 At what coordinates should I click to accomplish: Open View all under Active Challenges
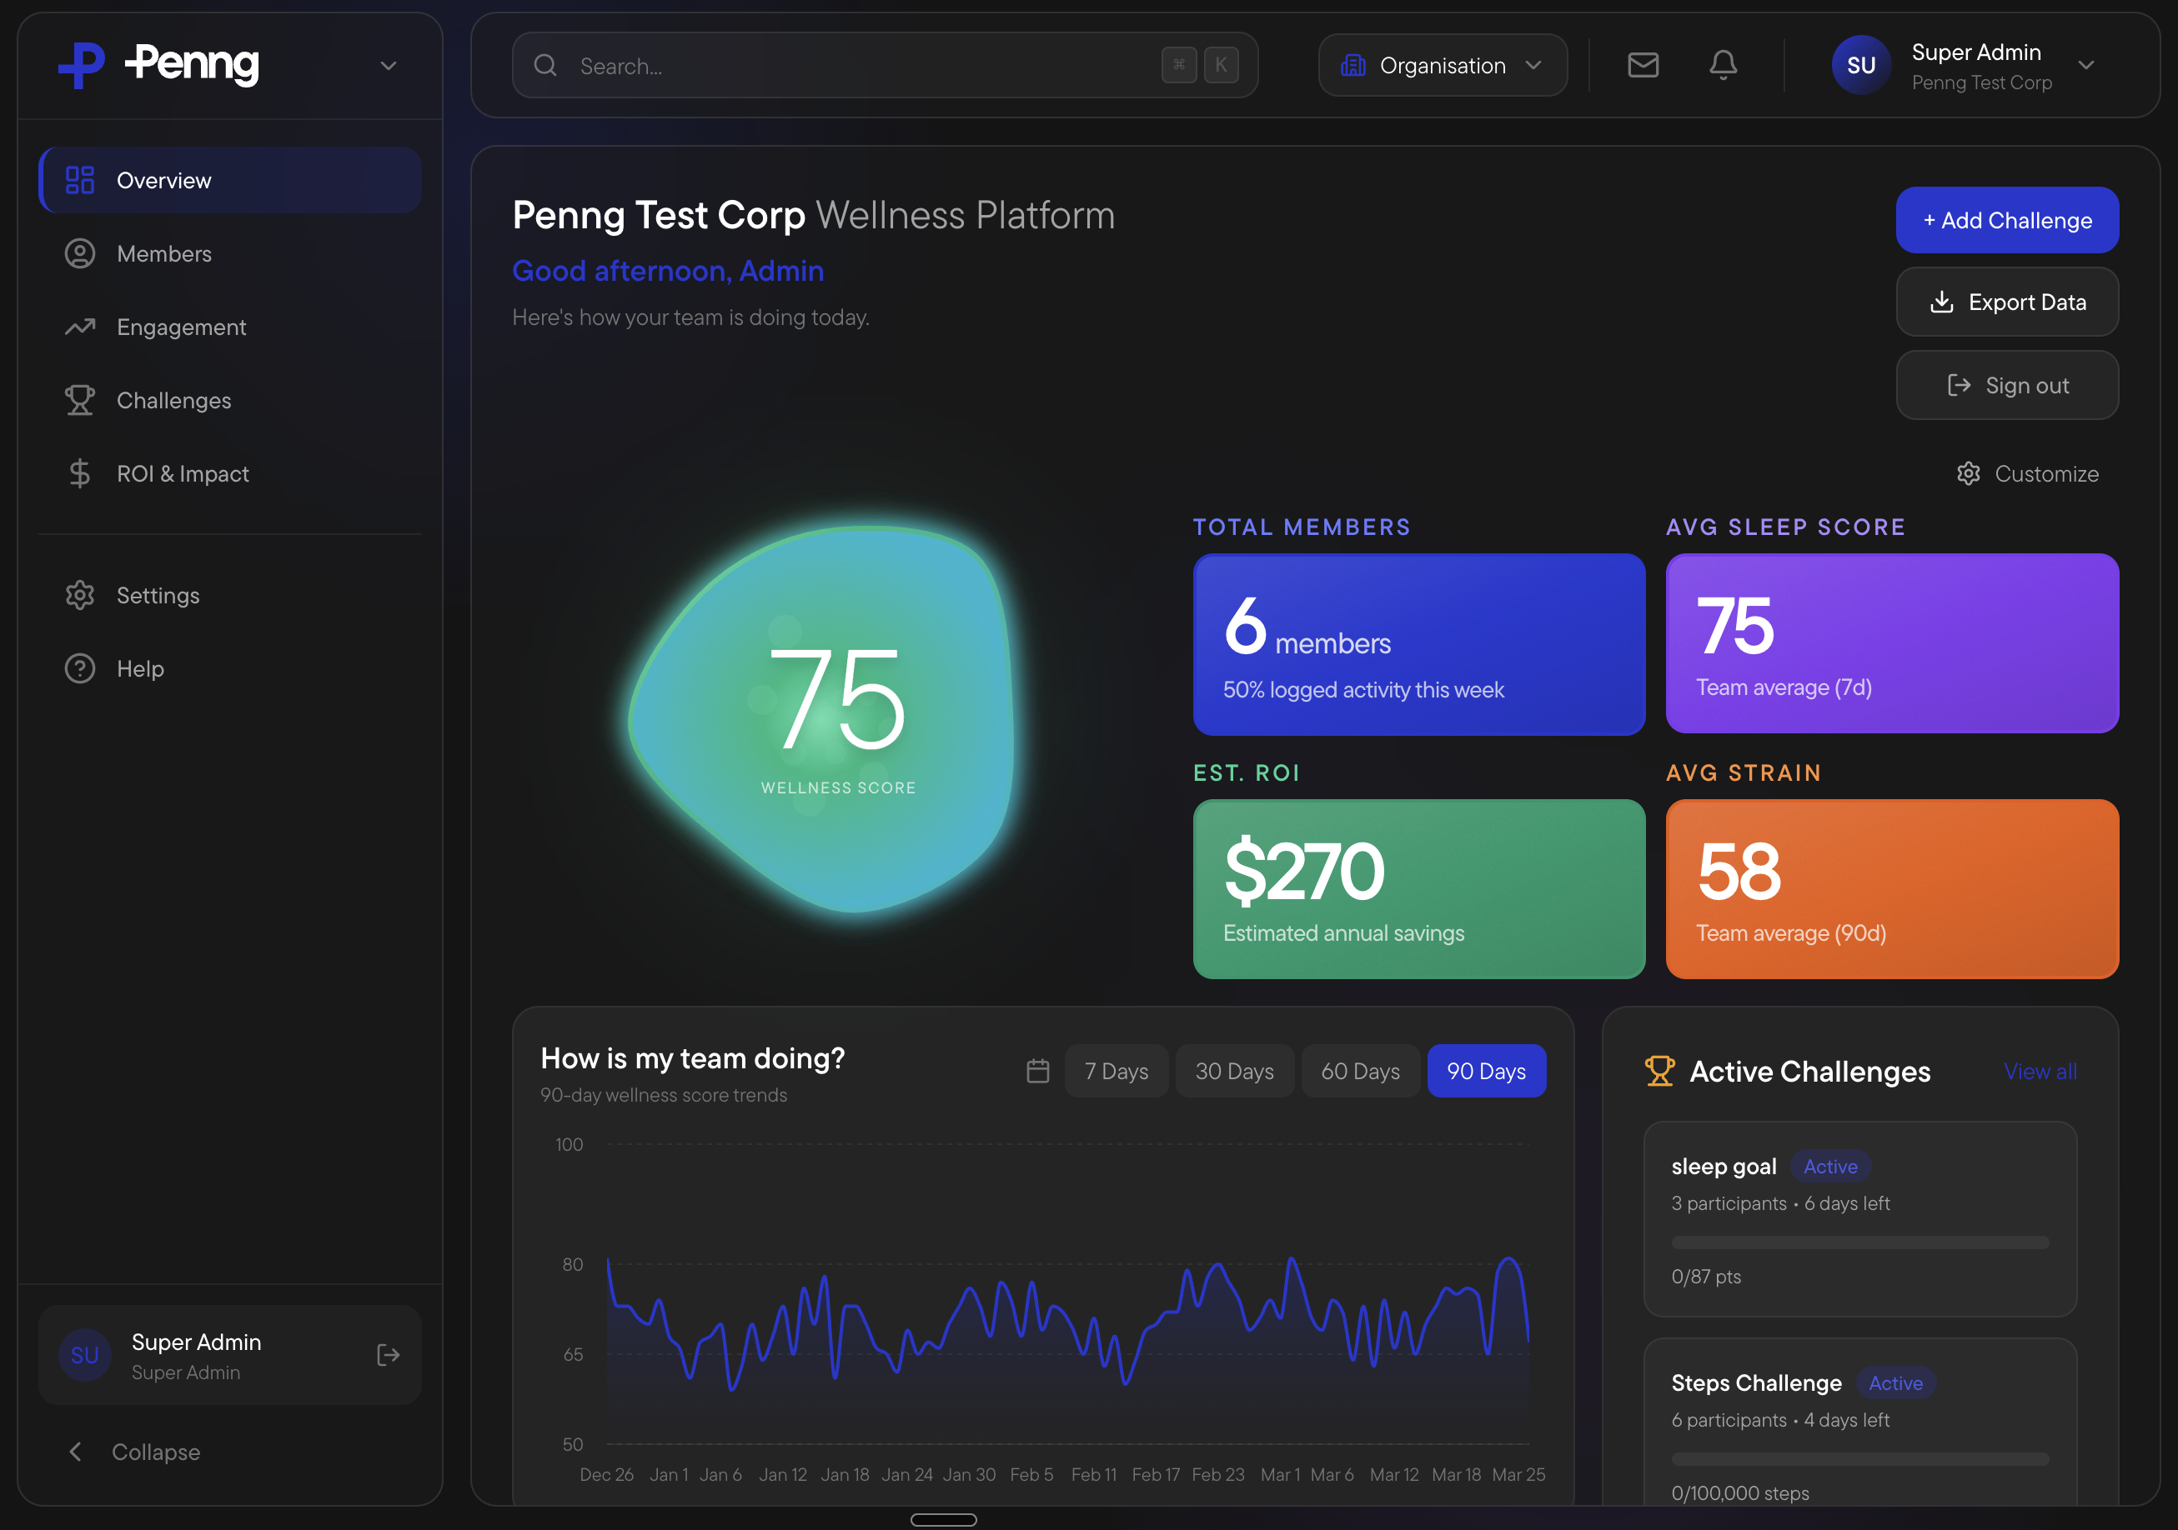pyautogui.click(x=2040, y=1071)
